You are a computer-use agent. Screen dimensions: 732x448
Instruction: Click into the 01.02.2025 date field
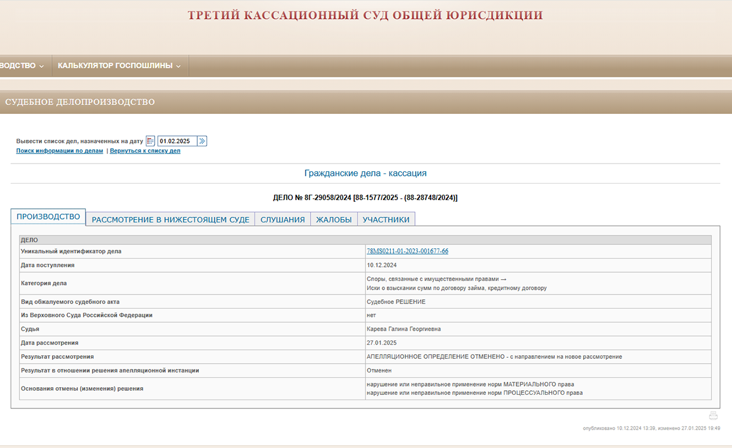[x=177, y=141]
